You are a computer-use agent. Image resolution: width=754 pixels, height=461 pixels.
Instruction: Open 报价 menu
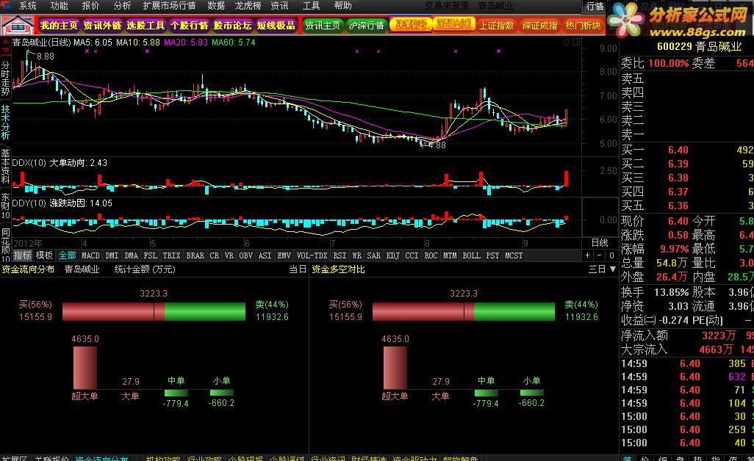point(90,6)
